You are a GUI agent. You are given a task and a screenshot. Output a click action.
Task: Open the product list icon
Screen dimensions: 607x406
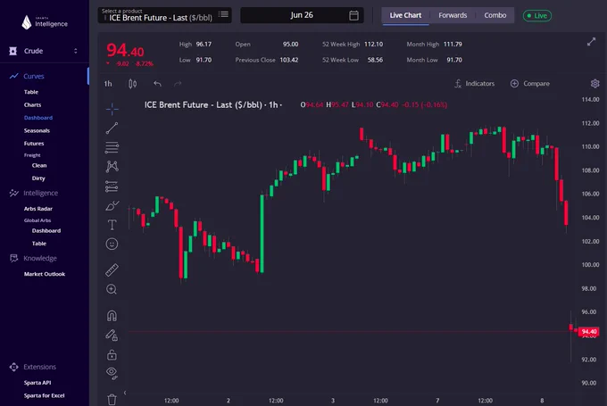click(x=223, y=14)
